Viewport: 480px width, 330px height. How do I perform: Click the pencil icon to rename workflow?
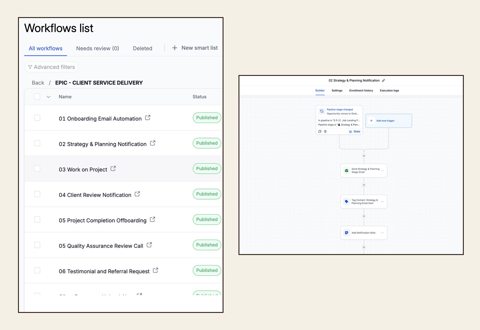[x=383, y=80]
